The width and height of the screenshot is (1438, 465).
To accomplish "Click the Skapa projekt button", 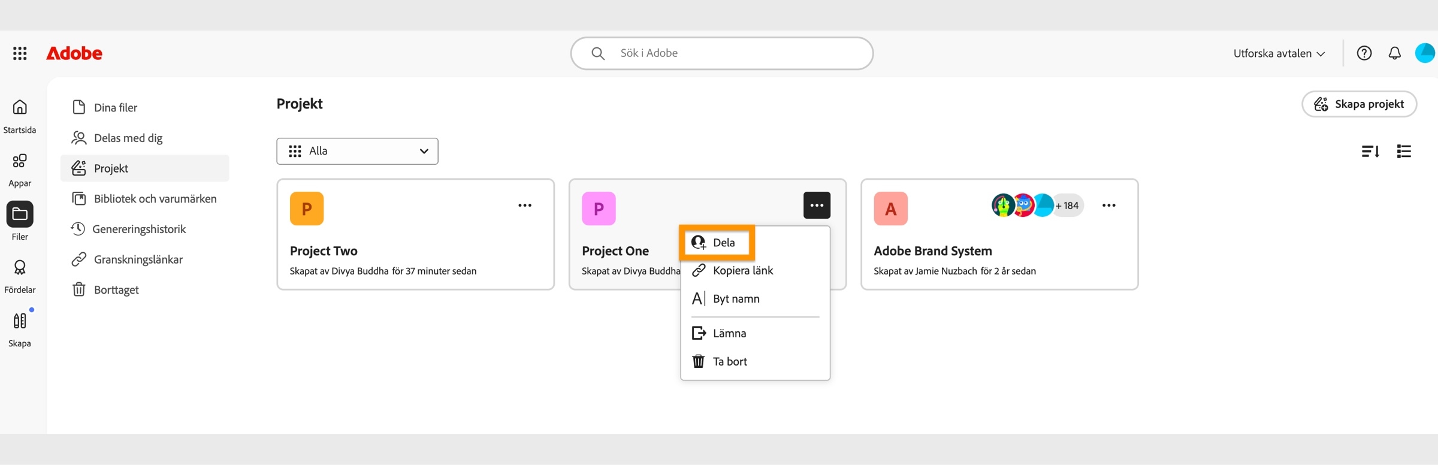I will 1359,104.
